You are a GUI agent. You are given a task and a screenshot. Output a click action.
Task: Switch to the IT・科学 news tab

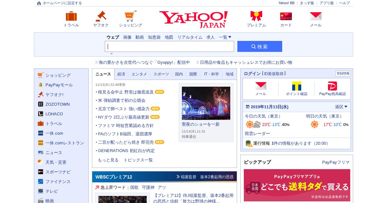point(212,74)
